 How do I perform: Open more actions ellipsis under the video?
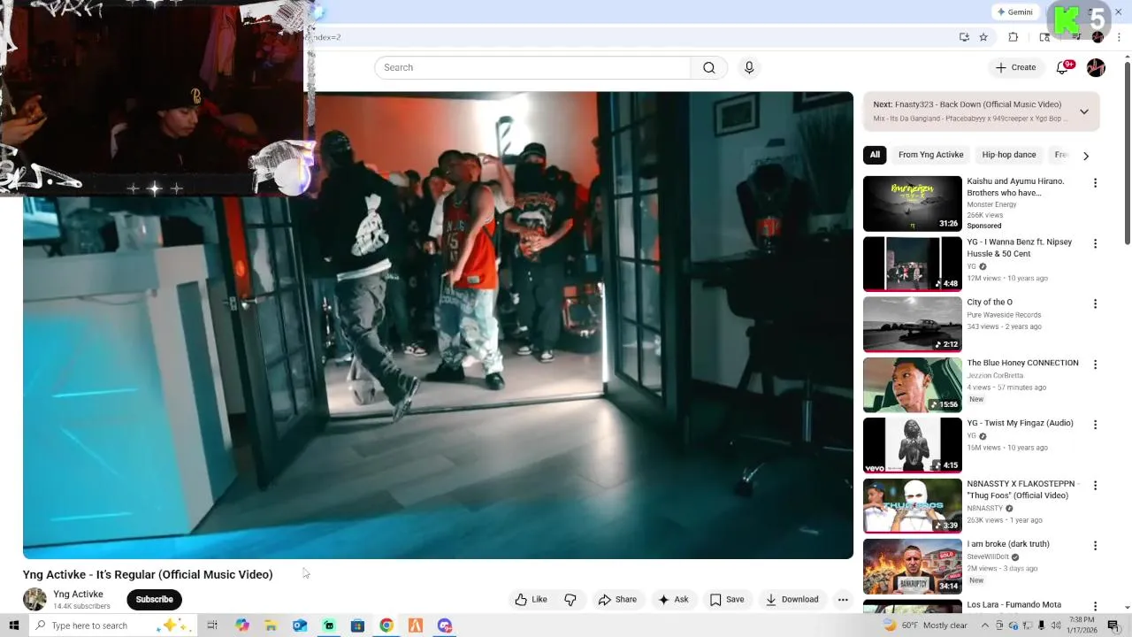[x=843, y=599]
